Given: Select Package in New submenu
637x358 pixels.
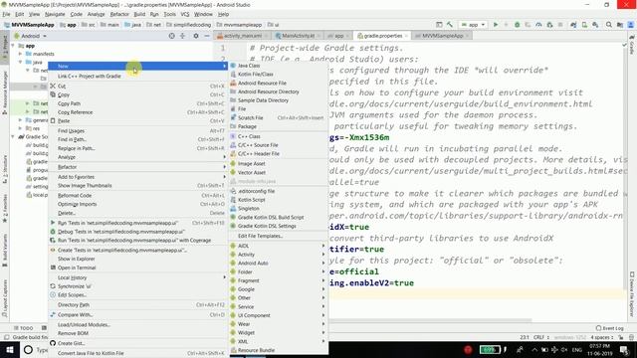Looking at the screenshot, I should click(x=279, y=126).
